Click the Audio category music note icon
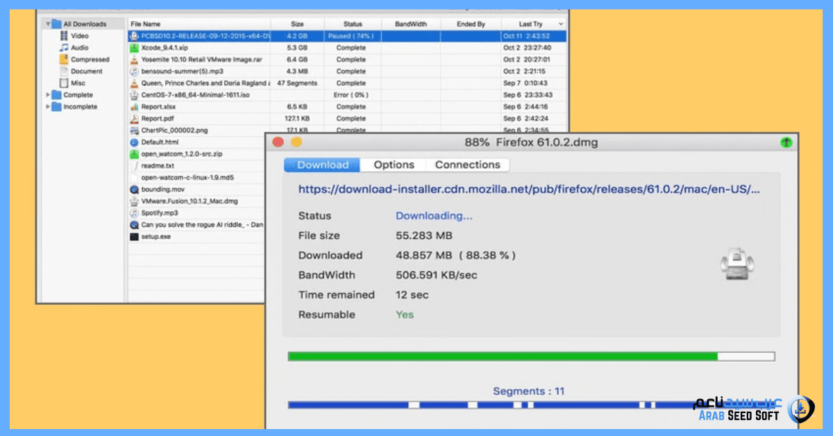Viewport: 833px width, 436px height. [64, 47]
